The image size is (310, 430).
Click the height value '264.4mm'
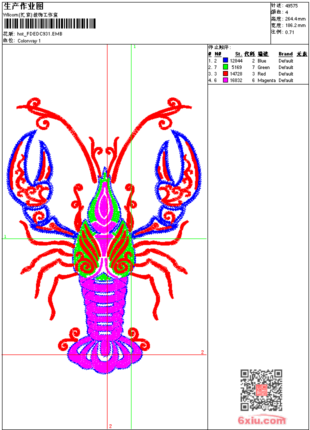pyautogui.click(x=295, y=19)
